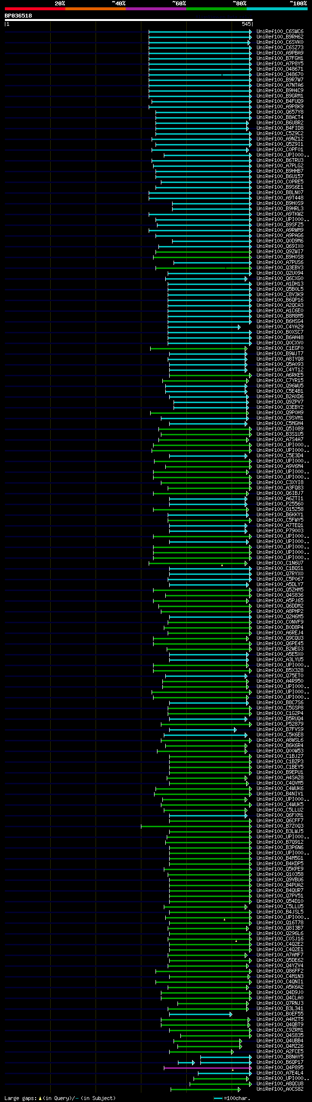Select the UniRef100_B0D8P4 label

click(280, 628)
